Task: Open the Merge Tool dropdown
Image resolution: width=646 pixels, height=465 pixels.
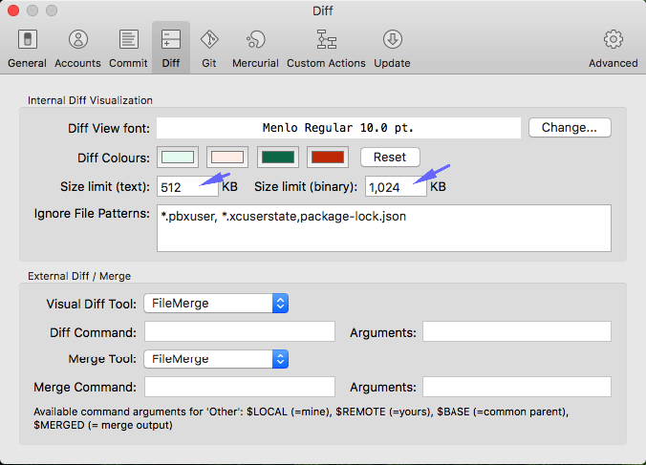Action: pyautogui.click(x=216, y=359)
